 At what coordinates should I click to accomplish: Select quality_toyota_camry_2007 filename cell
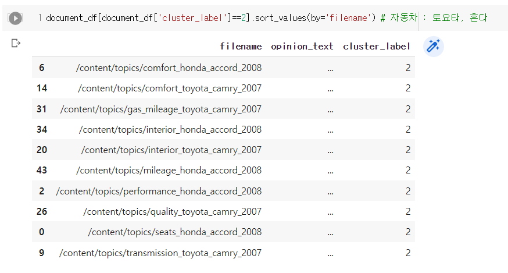tap(173, 212)
